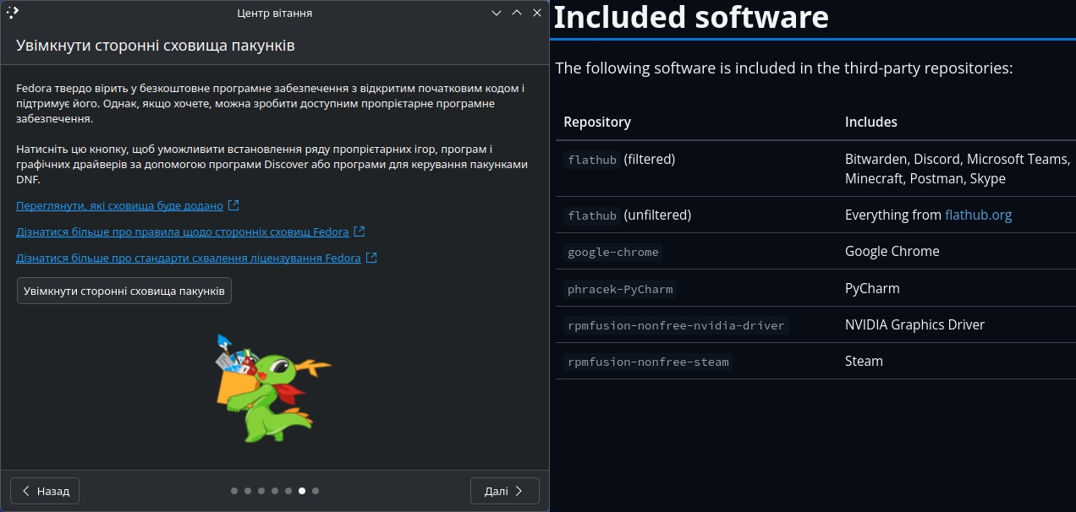Viewport: 1076px width, 512px height.
Task: Select the fifth page indicator dot
Action: (288, 491)
